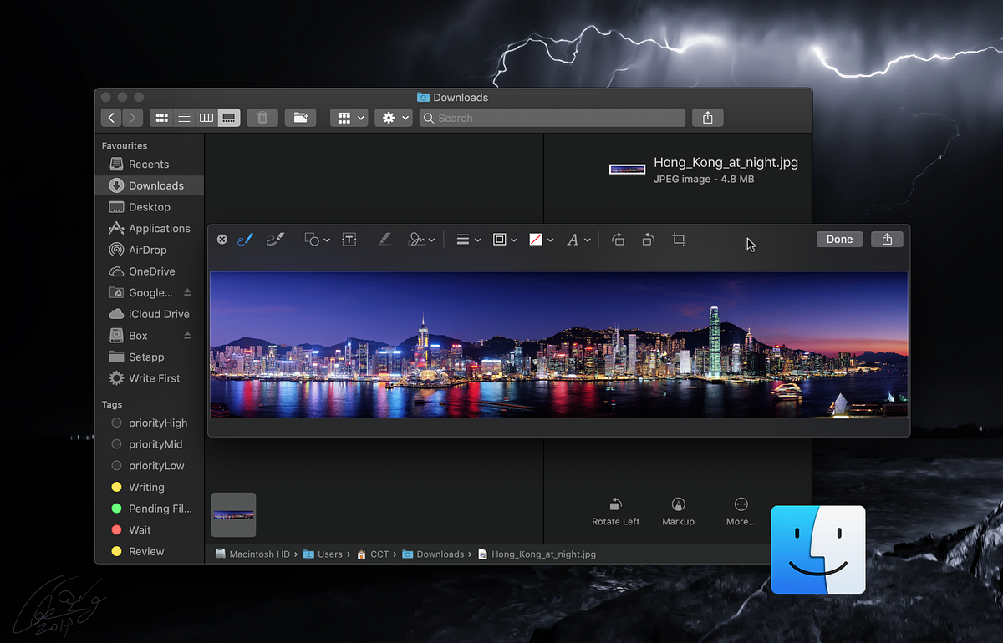Open the Text Style dropdown

pos(577,239)
